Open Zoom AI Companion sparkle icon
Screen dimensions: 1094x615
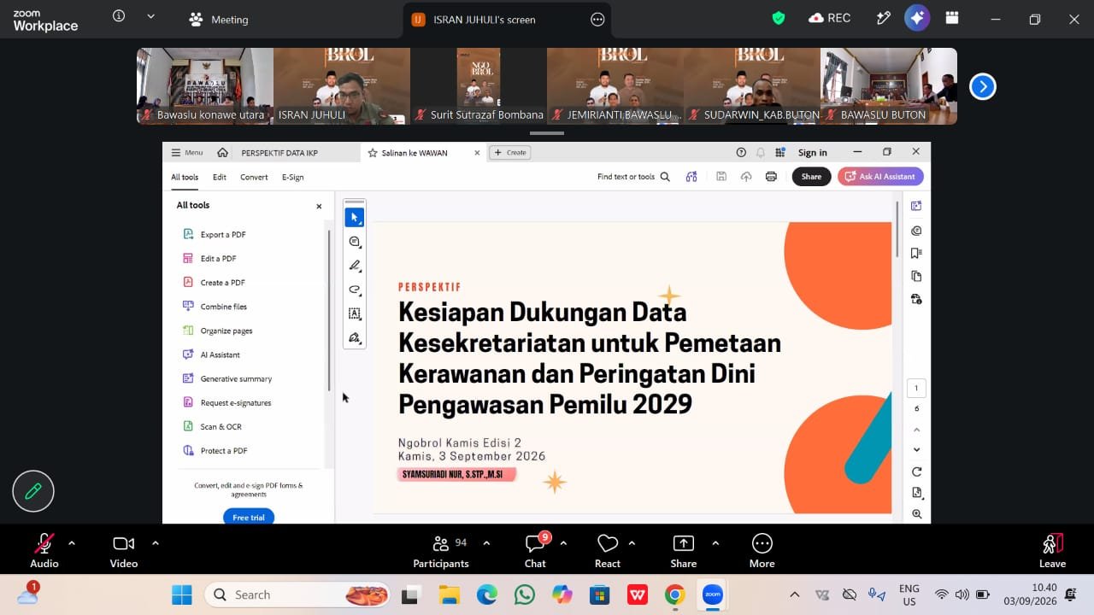[917, 18]
